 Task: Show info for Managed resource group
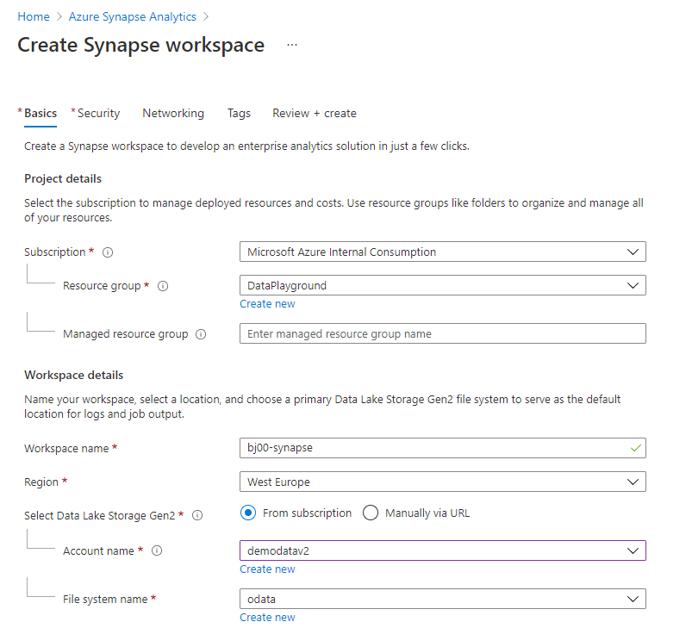click(x=201, y=334)
